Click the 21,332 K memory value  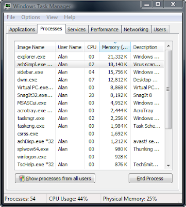117,56
